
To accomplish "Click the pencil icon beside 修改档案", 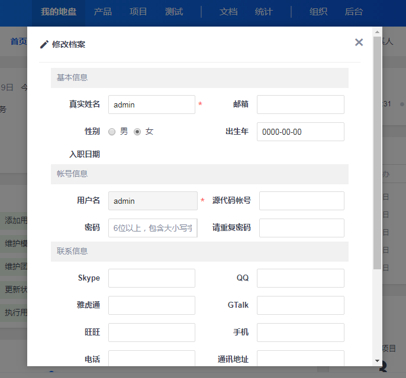I will pyautogui.click(x=44, y=44).
